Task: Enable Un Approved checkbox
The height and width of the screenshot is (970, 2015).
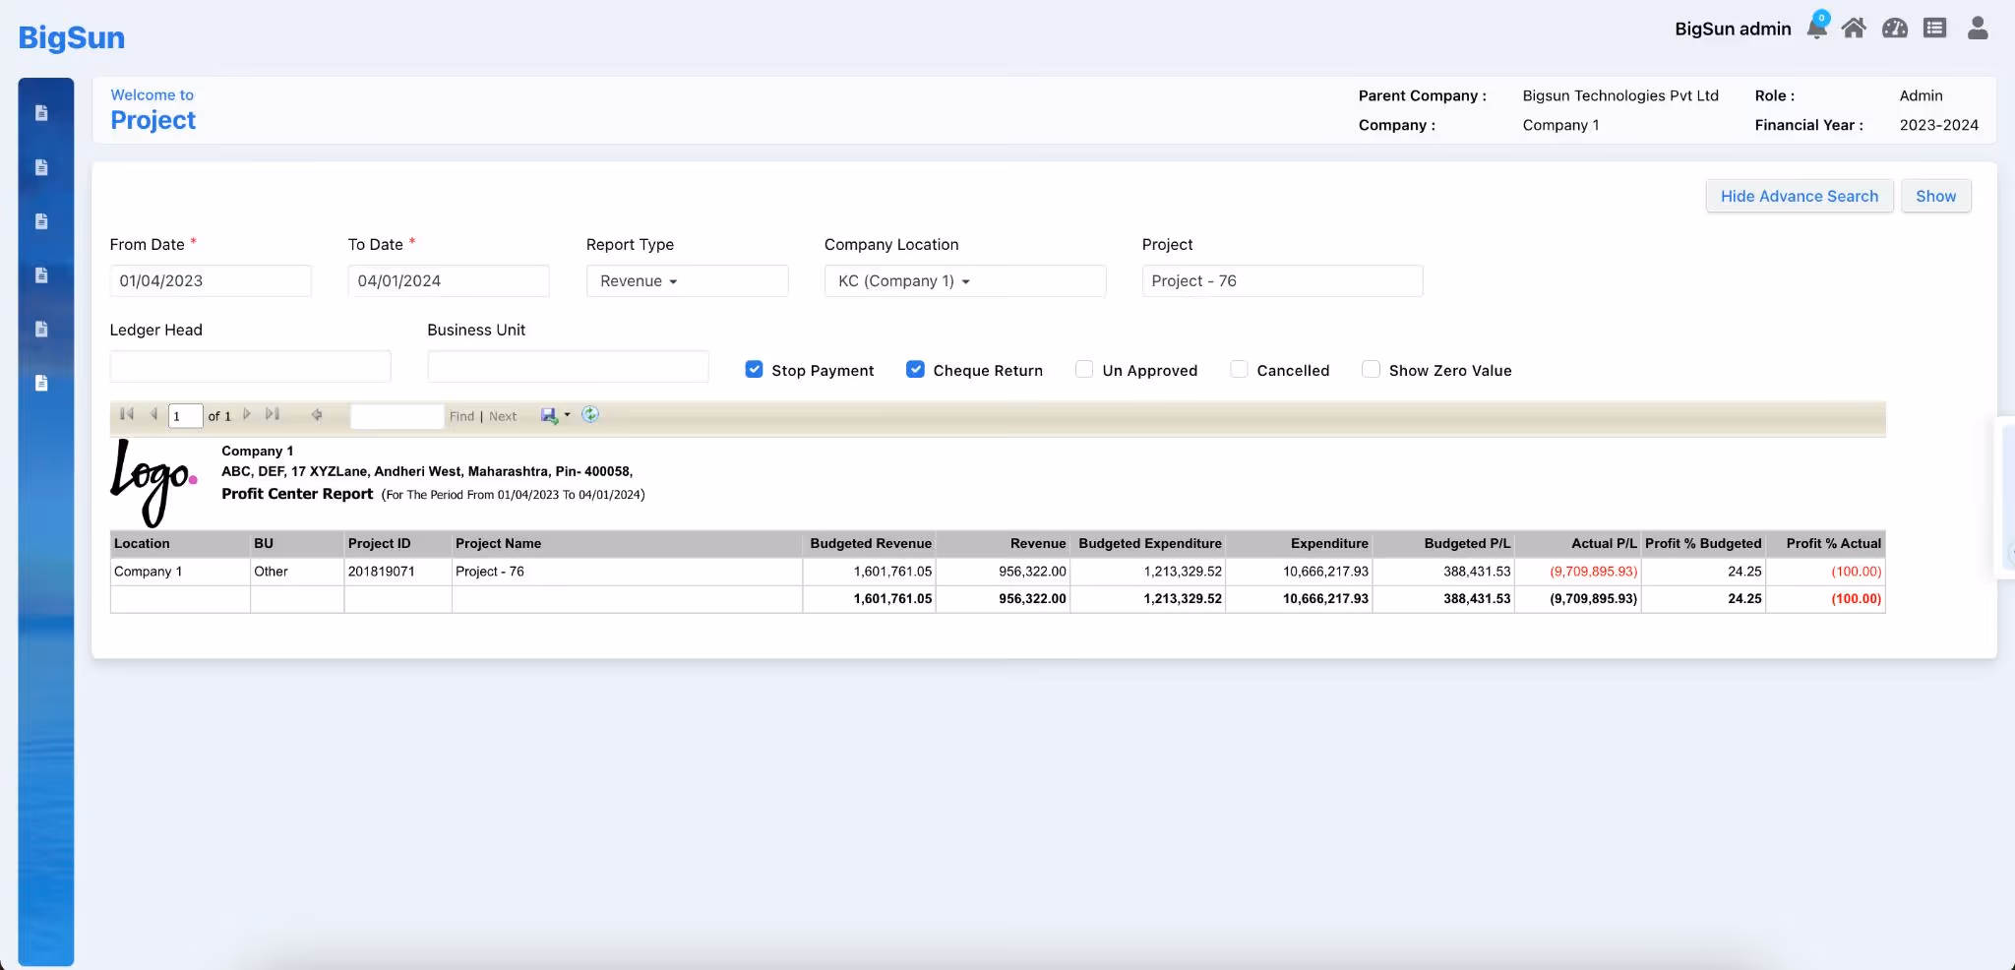Action: point(1084,369)
